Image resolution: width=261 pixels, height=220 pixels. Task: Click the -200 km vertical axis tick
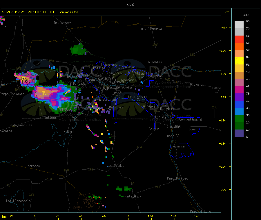(223, 167)
